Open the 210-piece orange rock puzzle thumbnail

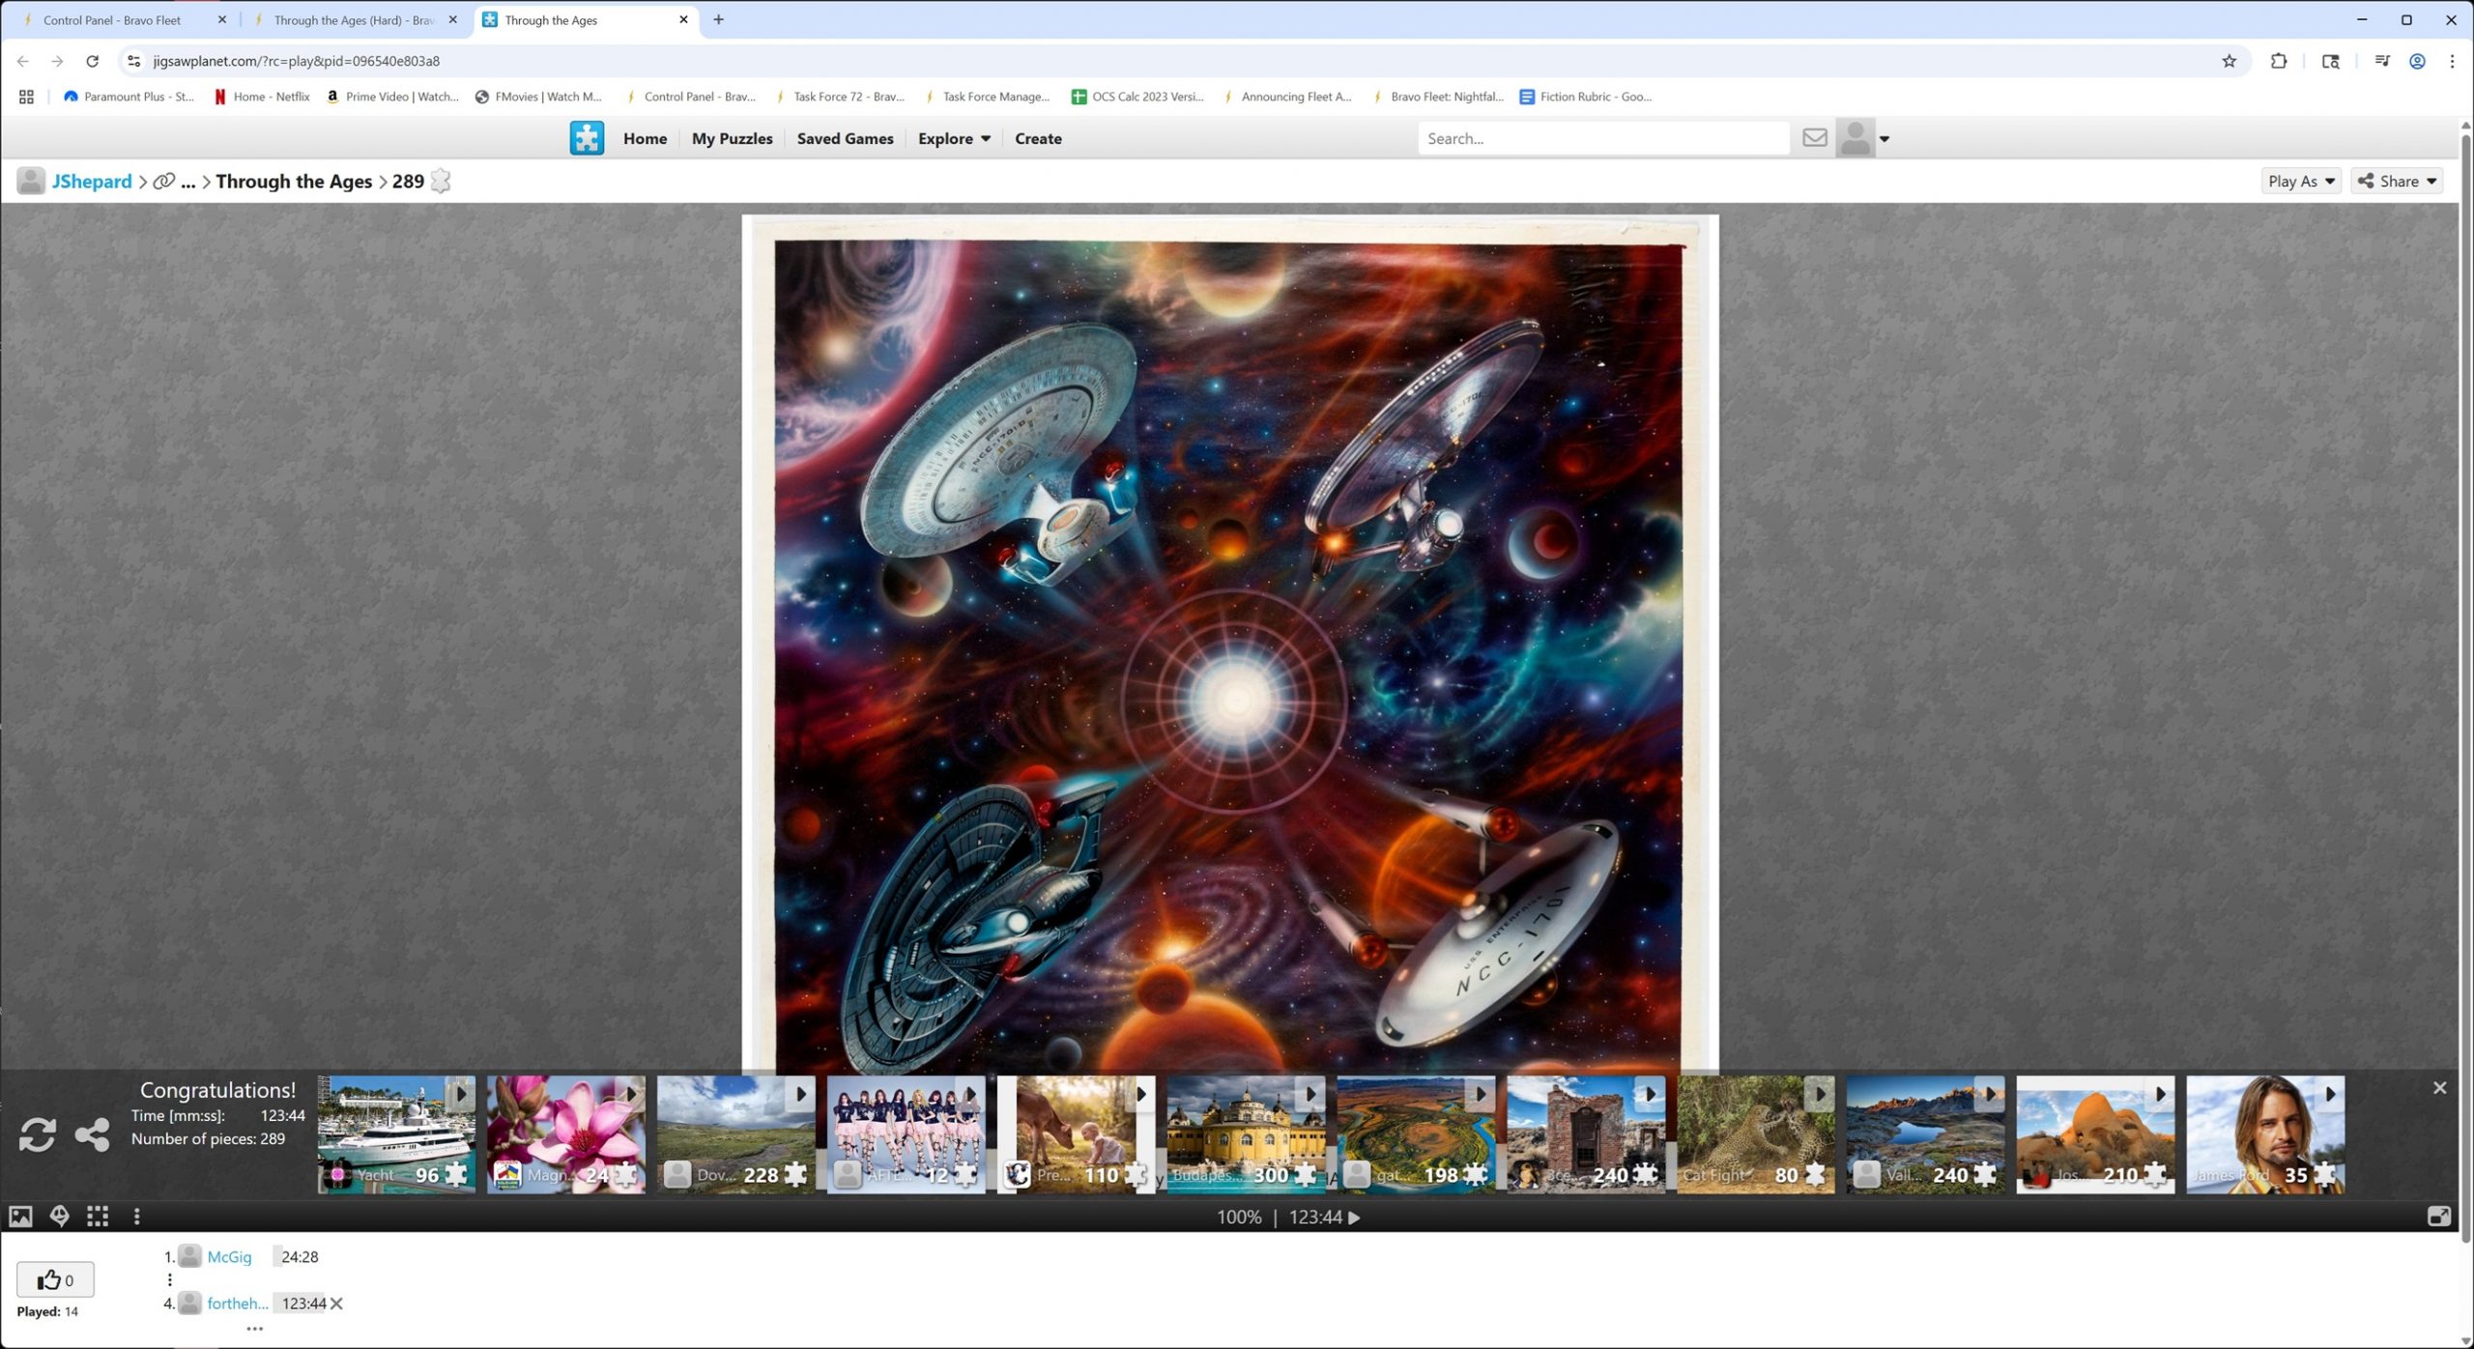(x=2095, y=1134)
